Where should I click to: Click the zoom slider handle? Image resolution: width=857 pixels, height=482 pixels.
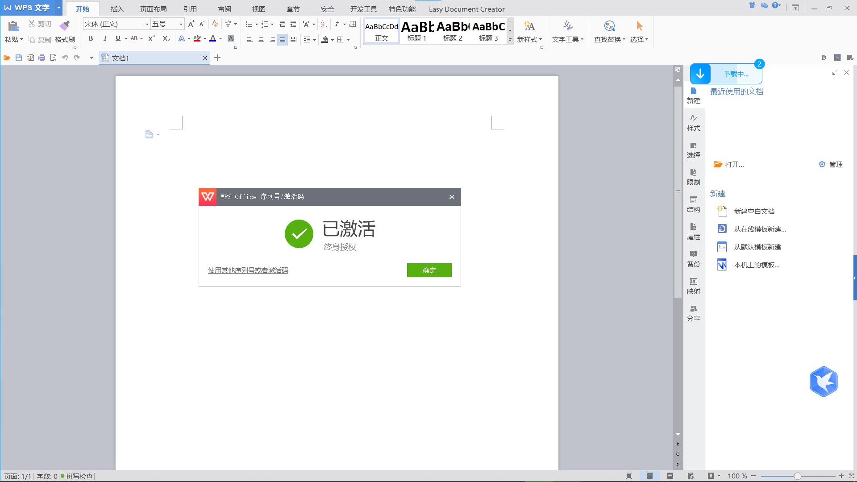pyautogui.click(x=797, y=476)
